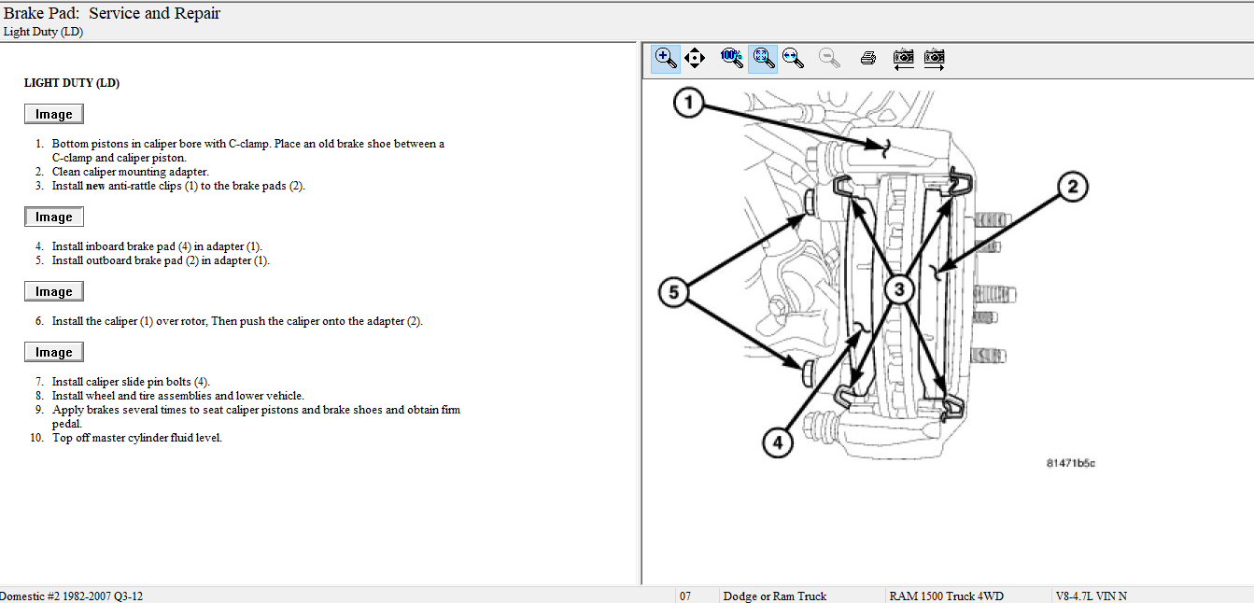Open the Image button above step 1

click(x=54, y=114)
